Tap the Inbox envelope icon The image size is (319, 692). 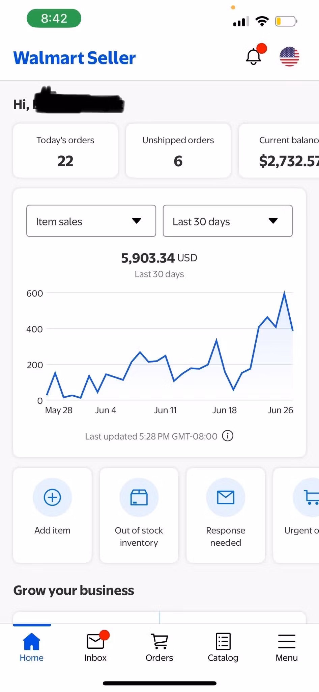click(x=95, y=641)
